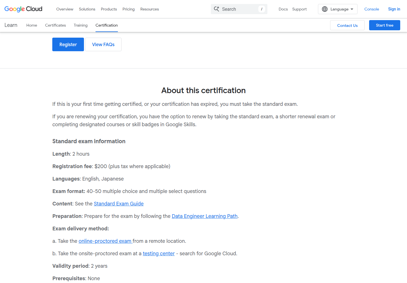This screenshot has width=407, height=283.
Task: Click the blue Register button
Action: pos(68,44)
